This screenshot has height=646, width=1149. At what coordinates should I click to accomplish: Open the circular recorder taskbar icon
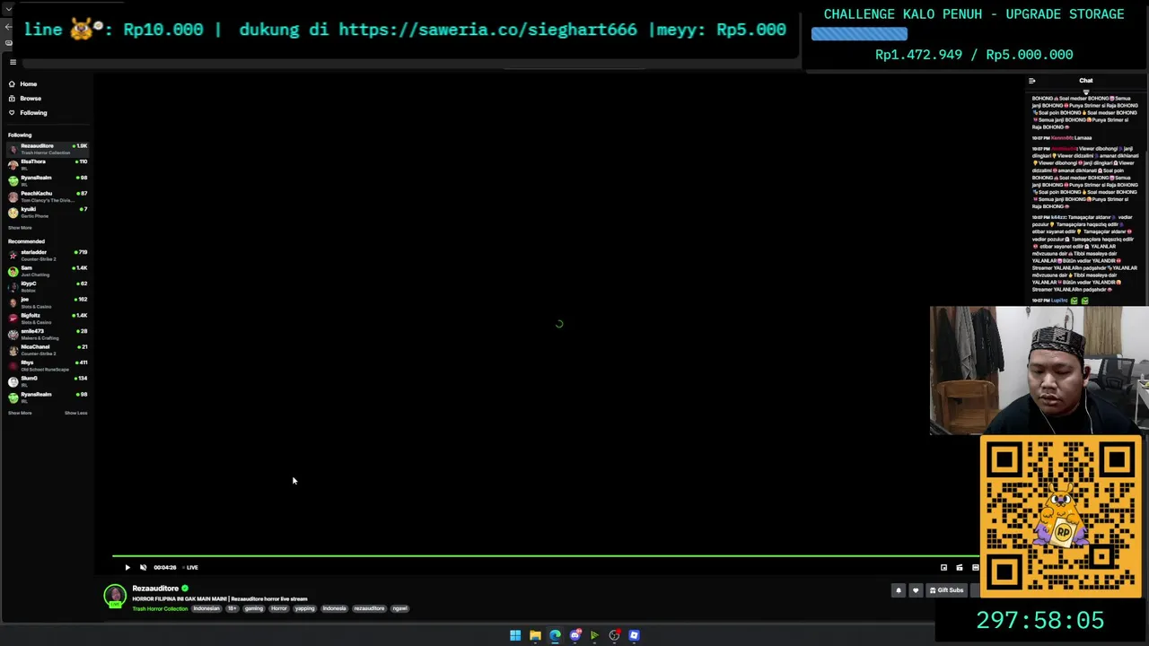(x=614, y=635)
